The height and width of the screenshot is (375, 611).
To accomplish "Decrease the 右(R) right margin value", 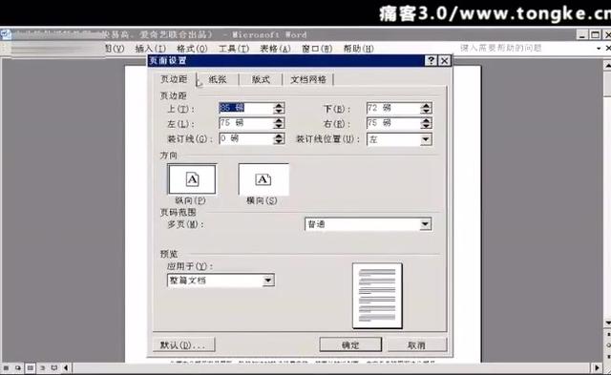I will (427, 126).
